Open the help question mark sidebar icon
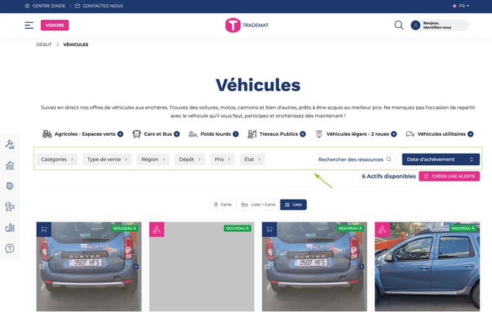Screen dimensions: 492x312 (10, 248)
